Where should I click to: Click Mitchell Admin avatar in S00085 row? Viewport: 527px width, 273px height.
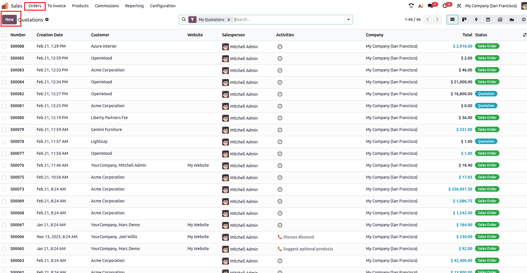click(225, 59)
